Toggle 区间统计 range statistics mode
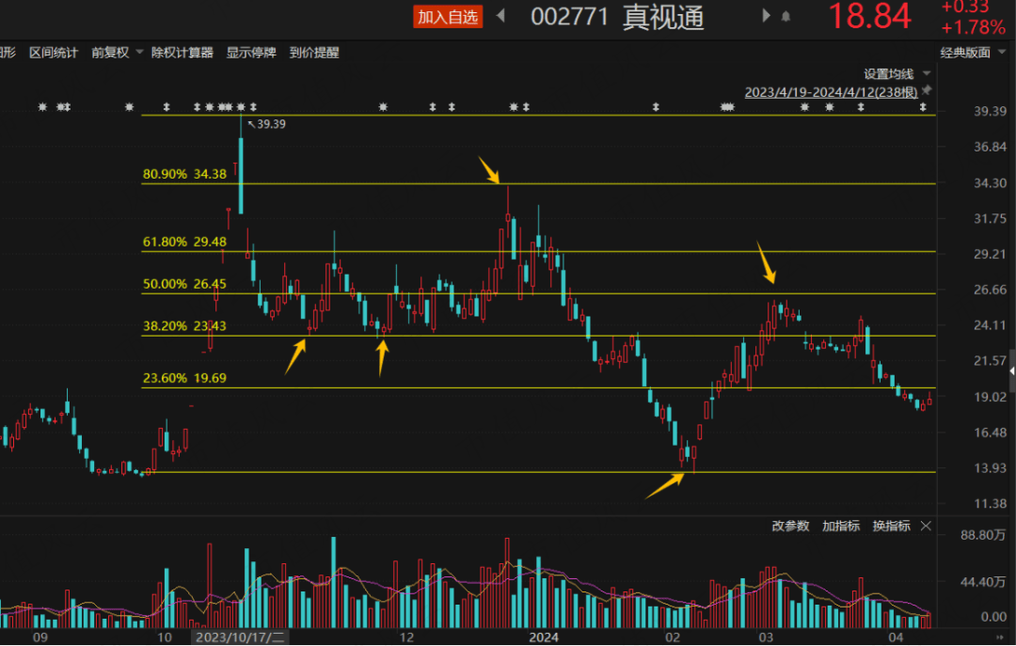Image resolution: width=1016 pixels, height=646 pixels. [x=54, y=53]
